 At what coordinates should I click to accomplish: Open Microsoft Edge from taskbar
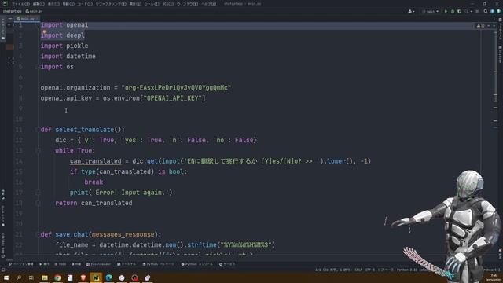coord(108,277)
